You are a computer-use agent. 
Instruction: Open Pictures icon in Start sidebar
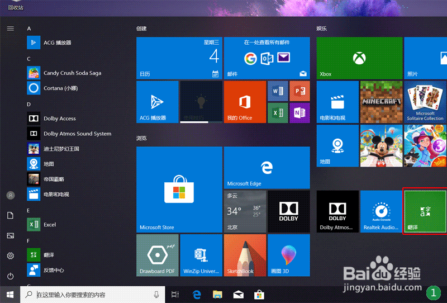(x=11, y=236)
